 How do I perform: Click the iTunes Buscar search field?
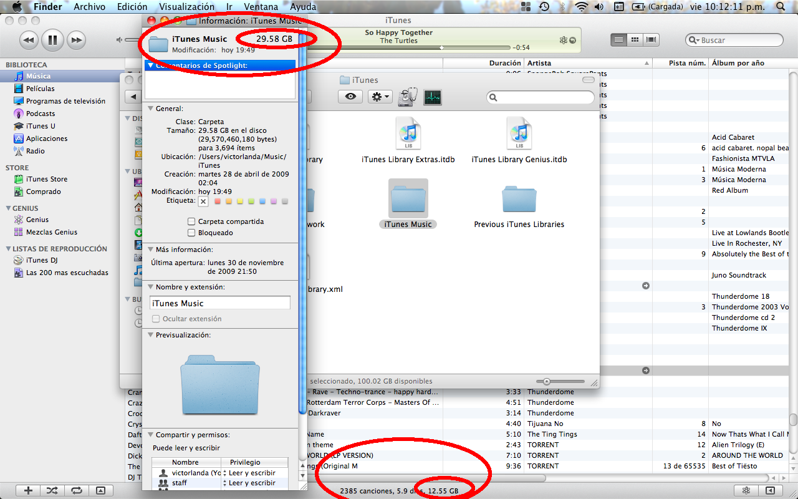pyautogui.click(x=734, y=40)
